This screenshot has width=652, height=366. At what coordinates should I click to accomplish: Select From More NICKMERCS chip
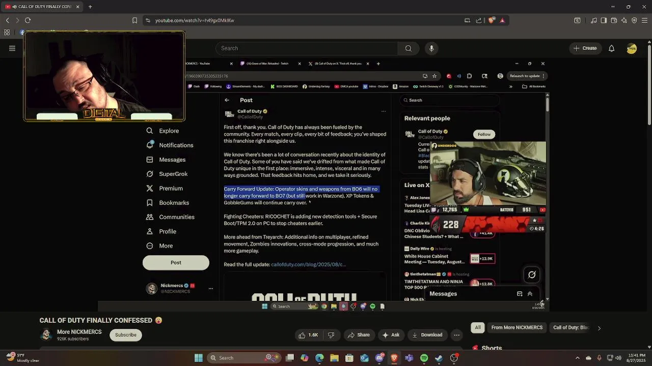pyautogui.click(x=517, y=327)
